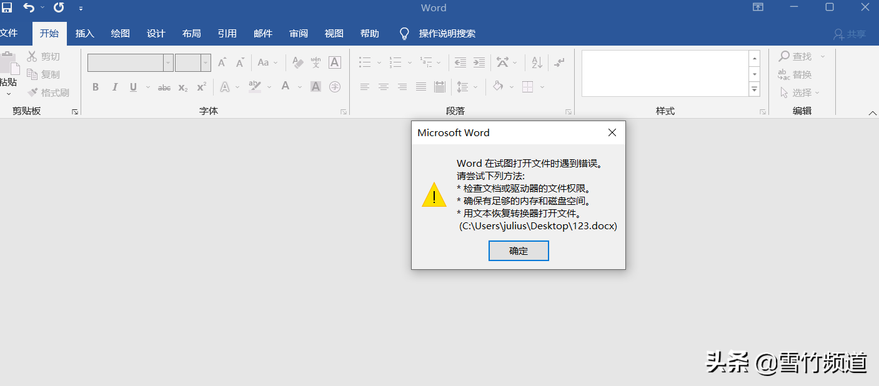Viewport: 879px width, 386px height.
Task: Click the Increase Indent icon
Action: 479,62
